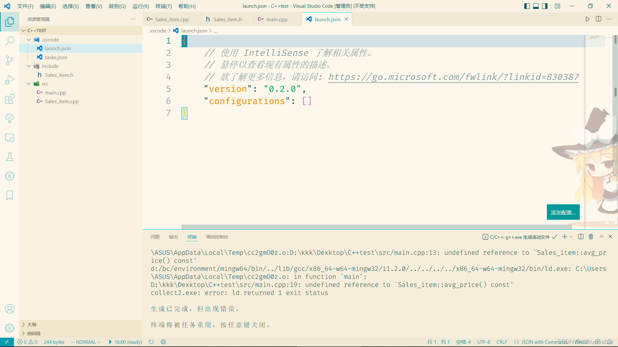Image resolution: width=618 pixels, height=347 pixels.
Task: Open the Extensions view
Action: pyautogui.click(x=10, y=99)
